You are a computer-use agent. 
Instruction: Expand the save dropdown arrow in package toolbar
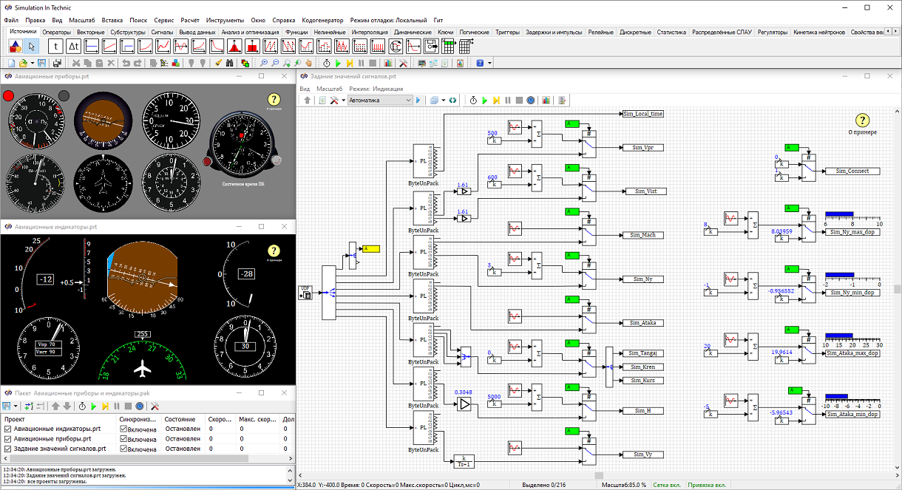click(x=16, y=406)
